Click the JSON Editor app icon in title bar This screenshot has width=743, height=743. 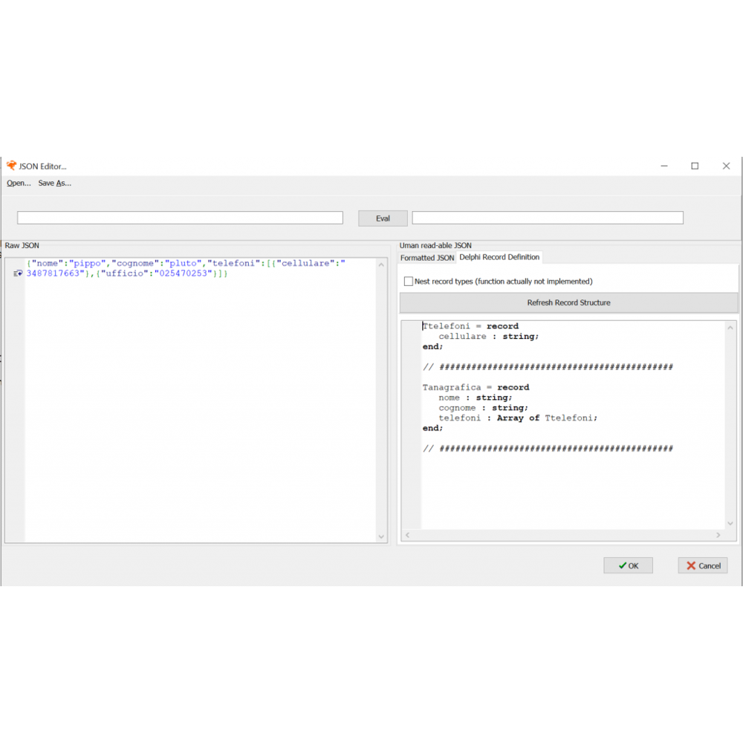[x=11, y=166]
